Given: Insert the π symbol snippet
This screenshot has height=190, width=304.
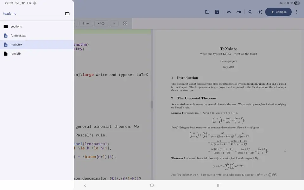Looking at the screenshot, I should coord(114,23).
